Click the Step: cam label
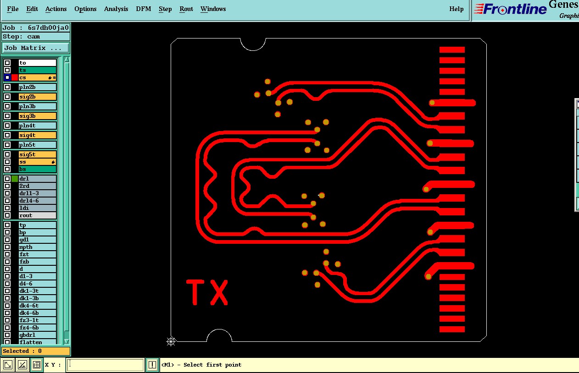This screenshot has width=579, height=373. click(36, 37)
